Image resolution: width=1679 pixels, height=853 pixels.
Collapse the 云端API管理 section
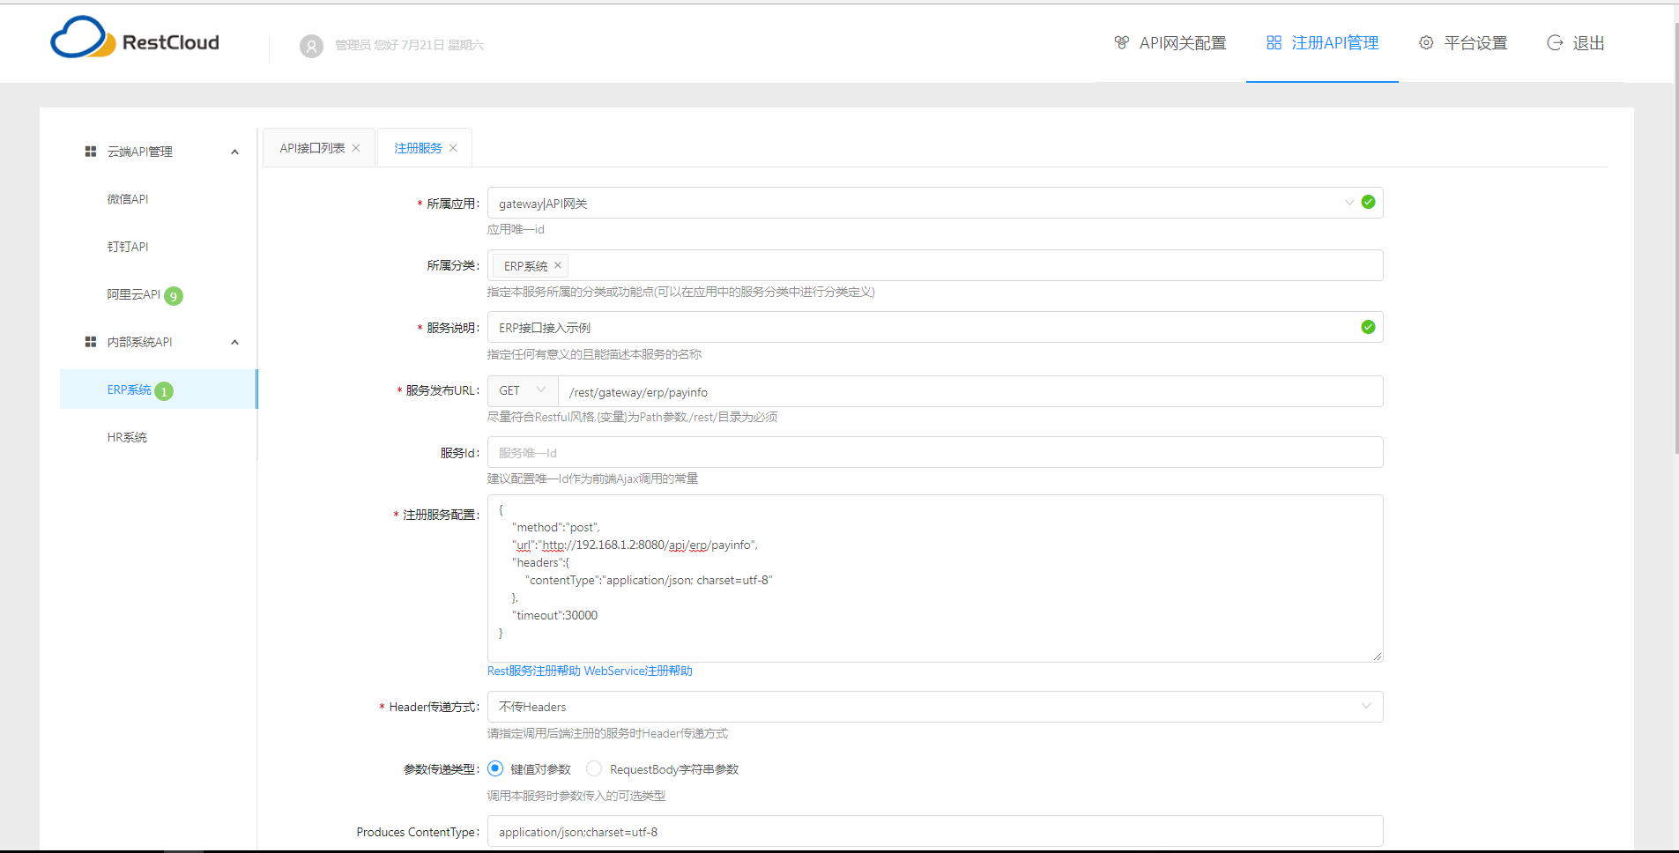point(234,151)
